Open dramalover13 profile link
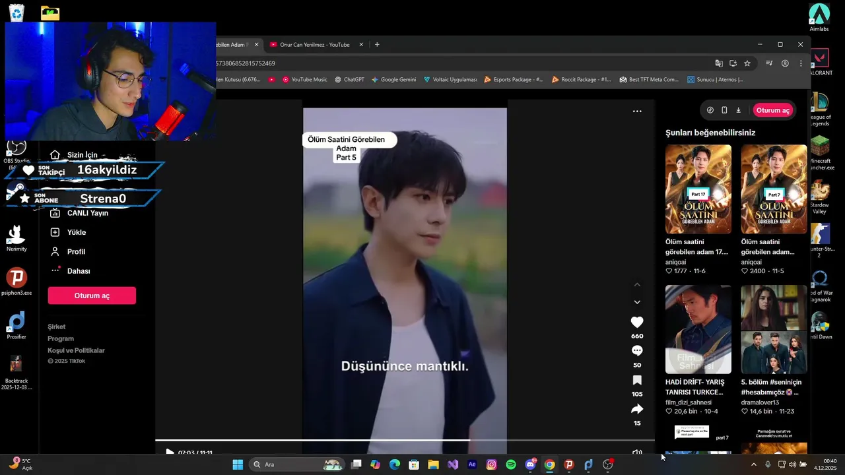The image size is (845, 475). point(760,402)
